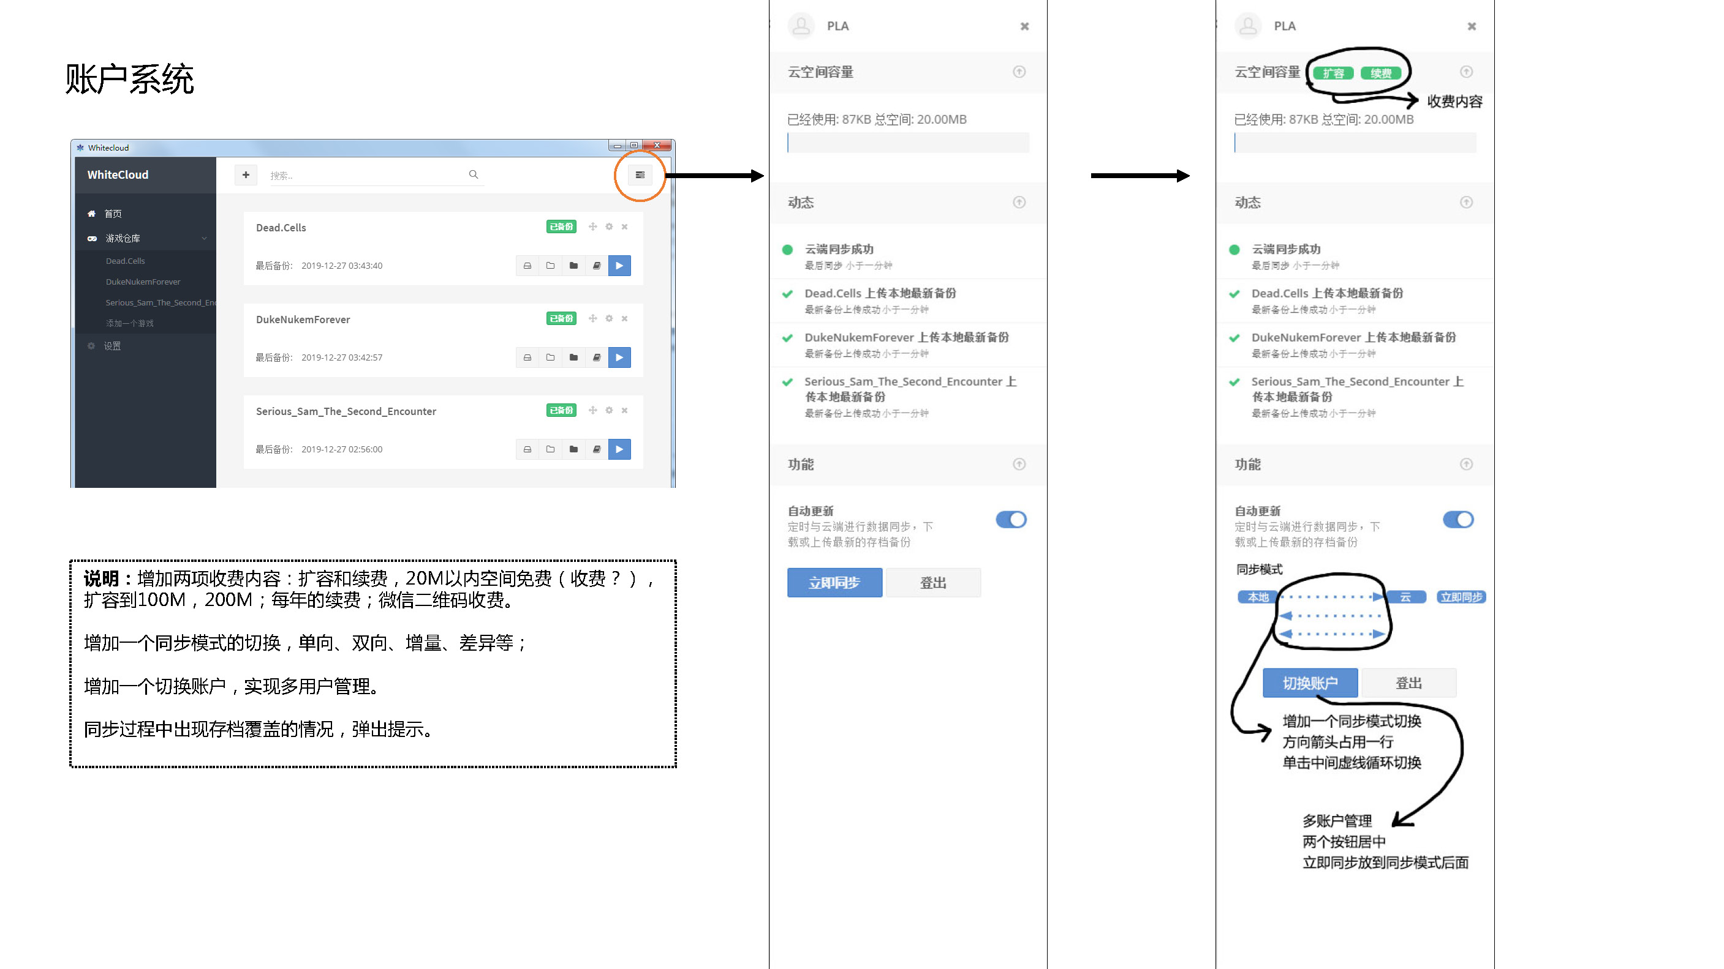Screen dimensions: 1724x969
Task: Click the drive backup icon for Dead.Cells
Action: 527,266
